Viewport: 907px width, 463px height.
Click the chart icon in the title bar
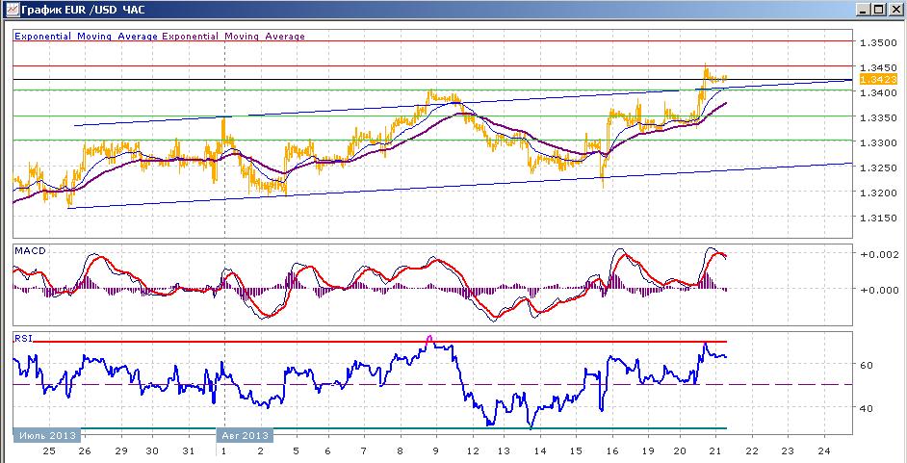pos(11,9)
